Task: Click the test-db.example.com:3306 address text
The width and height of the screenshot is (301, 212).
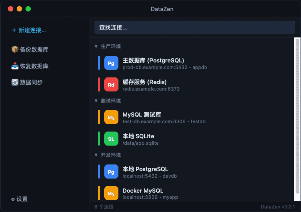Action: [x=154, y=122]
